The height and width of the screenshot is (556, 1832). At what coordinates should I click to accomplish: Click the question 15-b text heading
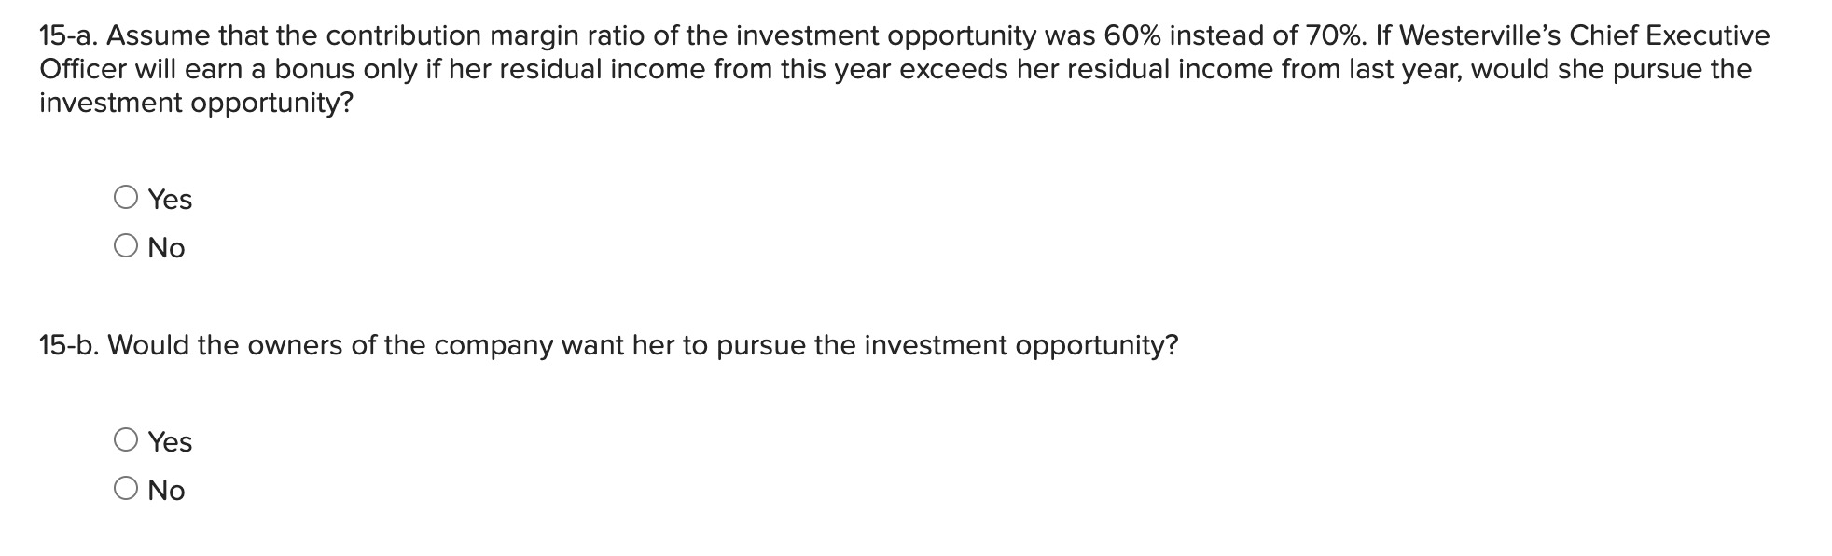click(606, 343)
